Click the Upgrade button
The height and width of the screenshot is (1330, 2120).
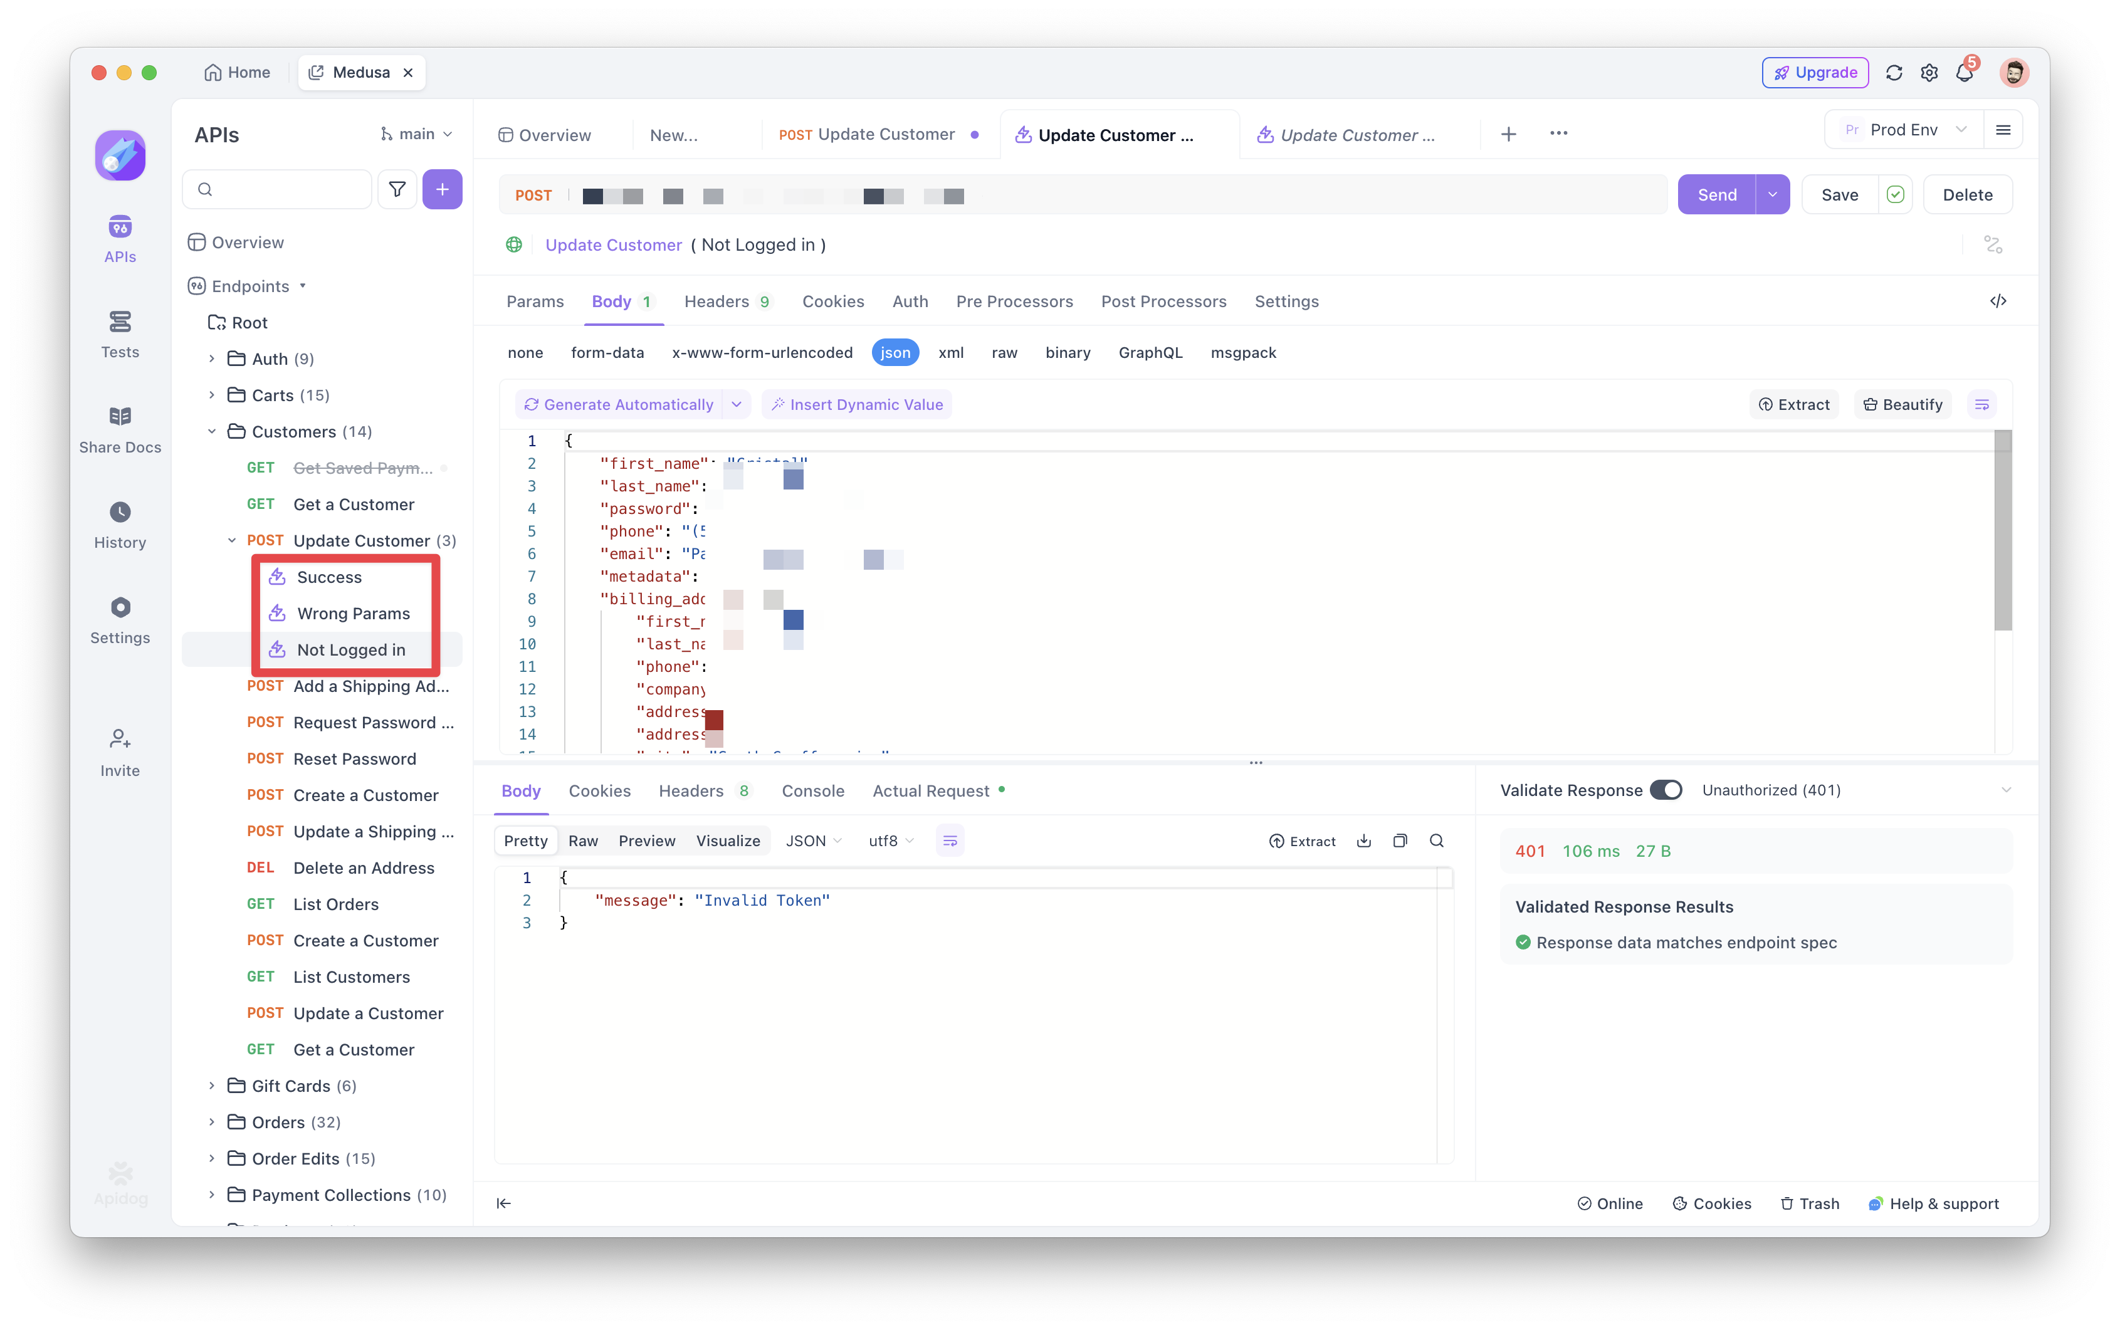[x=1814, y=72]
